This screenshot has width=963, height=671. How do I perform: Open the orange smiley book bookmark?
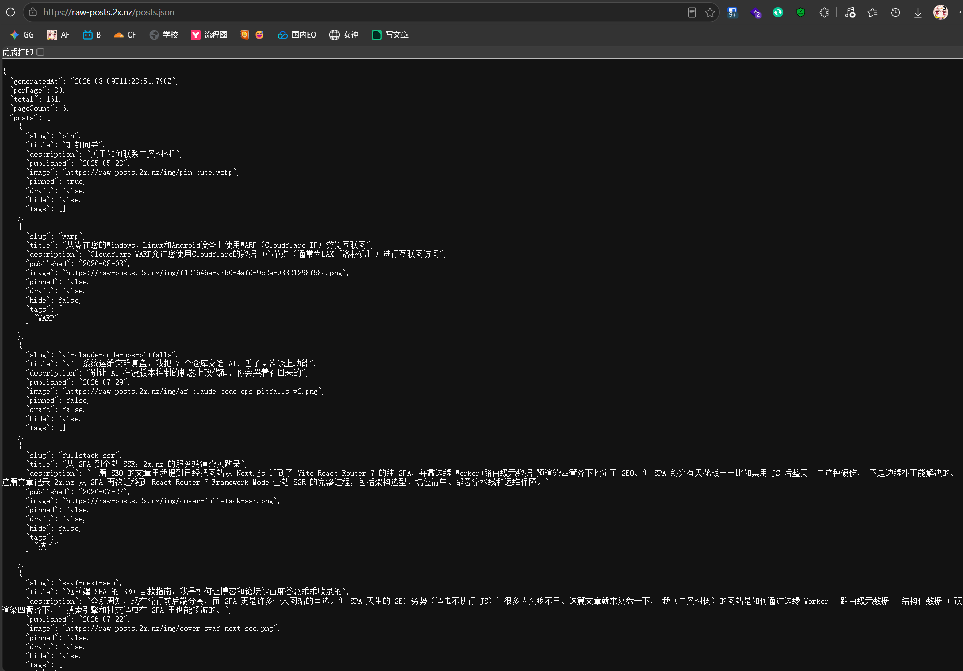244,34
